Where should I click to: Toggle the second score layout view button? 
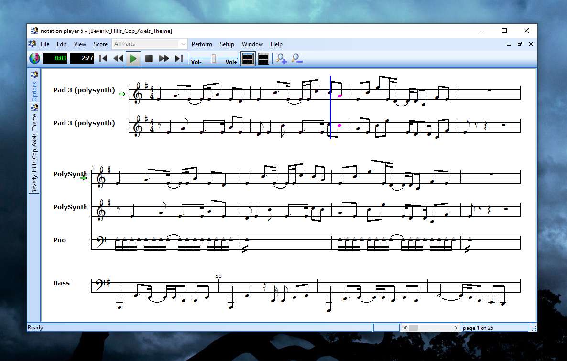(x=263, y=59)
